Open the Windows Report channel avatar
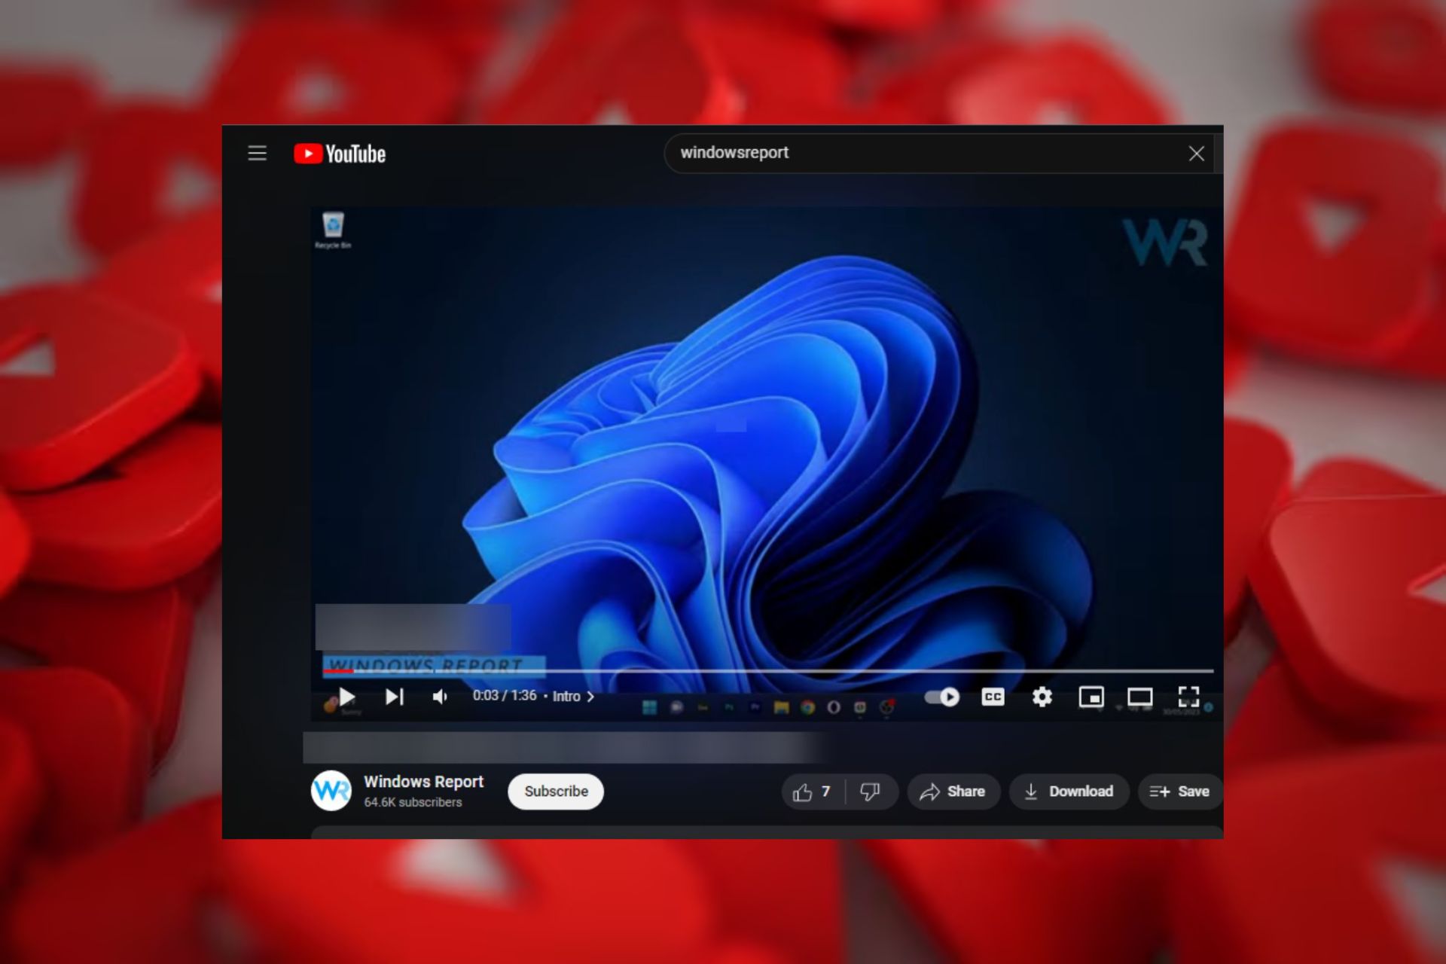The width and height of the screenshot is (1446, 964). 331,791
